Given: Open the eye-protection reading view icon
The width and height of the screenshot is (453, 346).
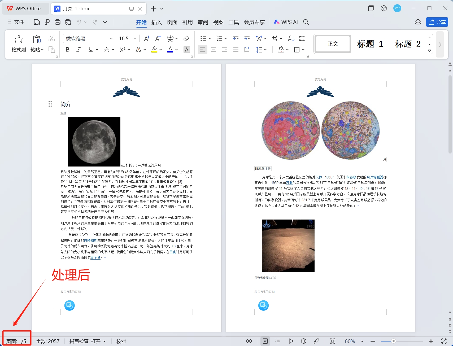Looking at the screenshot, I should coord(249,341).
